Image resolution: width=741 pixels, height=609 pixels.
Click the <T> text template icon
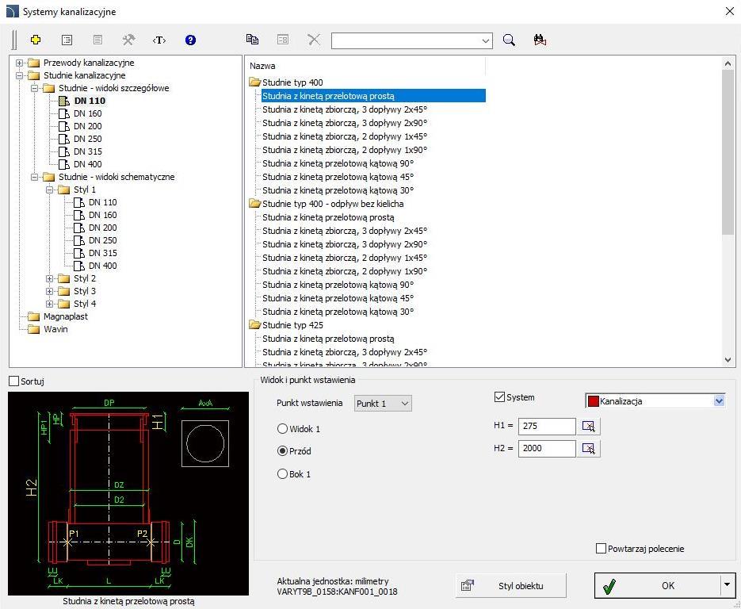point(159,40)
